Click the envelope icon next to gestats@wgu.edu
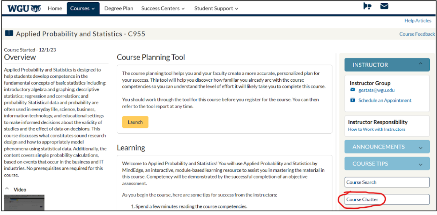 pyautogui.click(x=353, y=90)
